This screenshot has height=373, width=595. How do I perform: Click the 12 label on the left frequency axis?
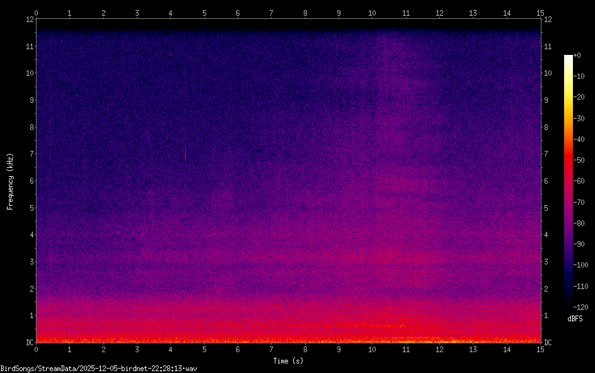pyautogui.click(x=30, y=19)
